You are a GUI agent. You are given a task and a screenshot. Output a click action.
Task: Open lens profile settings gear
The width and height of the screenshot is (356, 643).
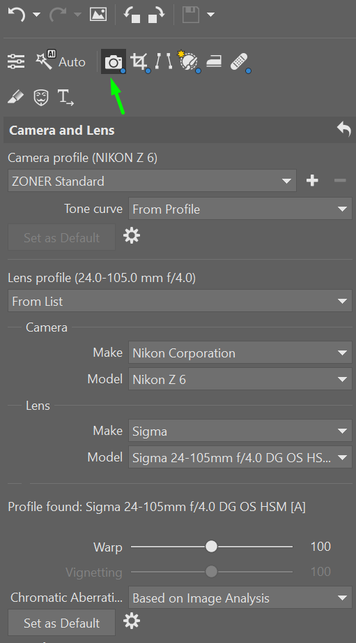[x=132, y=621]
